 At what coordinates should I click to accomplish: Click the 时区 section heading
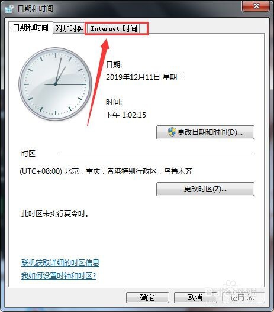28,154
